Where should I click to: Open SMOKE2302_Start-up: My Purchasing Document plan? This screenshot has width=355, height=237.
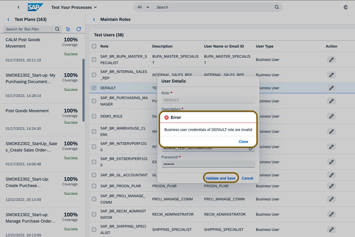tap(41, 86)
